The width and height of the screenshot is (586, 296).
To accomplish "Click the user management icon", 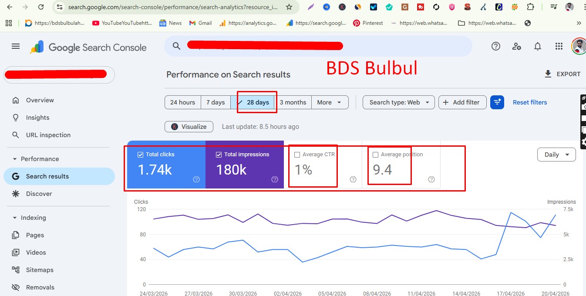I will click(x=517, y=46).
